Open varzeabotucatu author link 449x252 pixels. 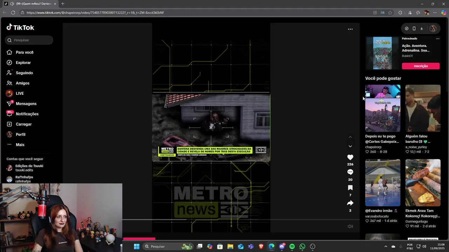pyautogui.click(x=377, y=216)
